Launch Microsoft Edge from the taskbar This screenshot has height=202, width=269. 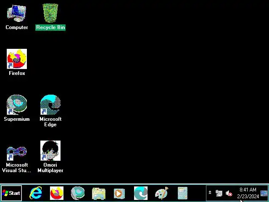point(141,193)
